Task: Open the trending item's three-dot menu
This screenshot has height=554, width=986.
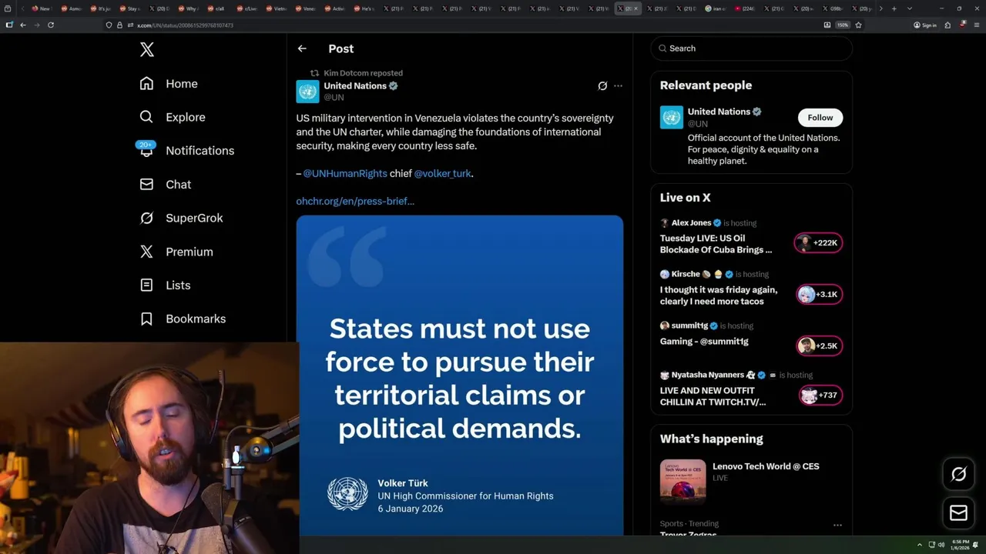Action: (x=837, y=525)
